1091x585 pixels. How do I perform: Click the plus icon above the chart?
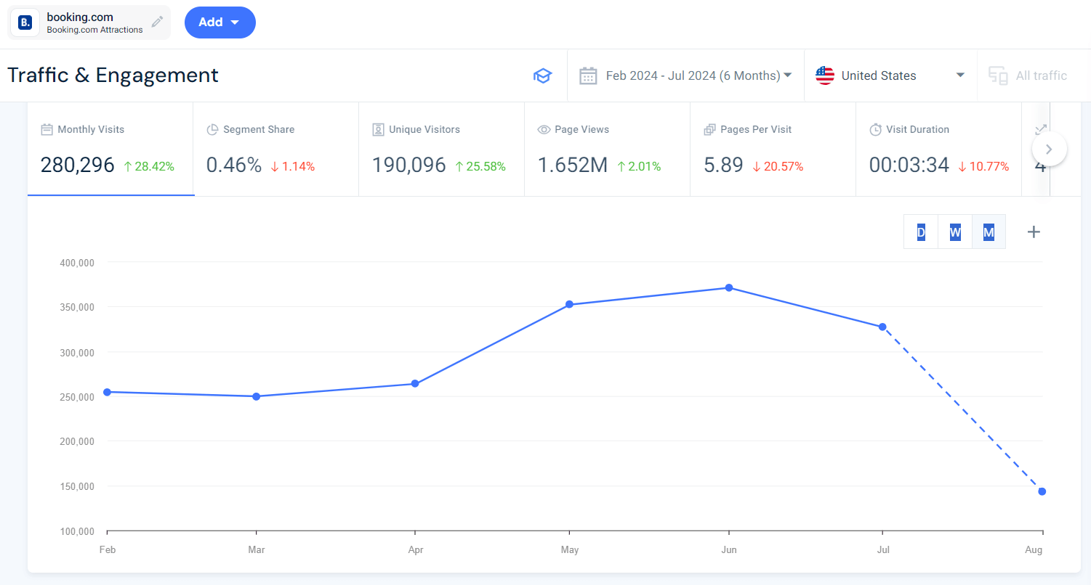point(1033,232)
